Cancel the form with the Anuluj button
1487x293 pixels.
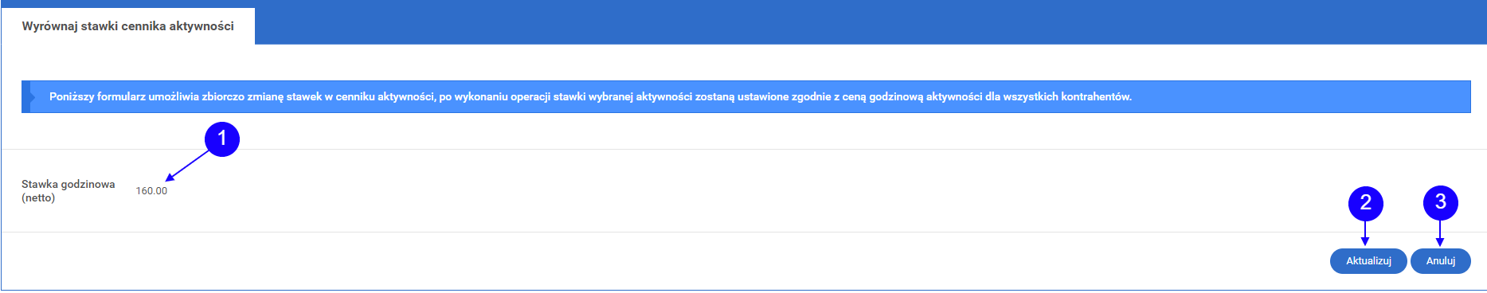1440,261
